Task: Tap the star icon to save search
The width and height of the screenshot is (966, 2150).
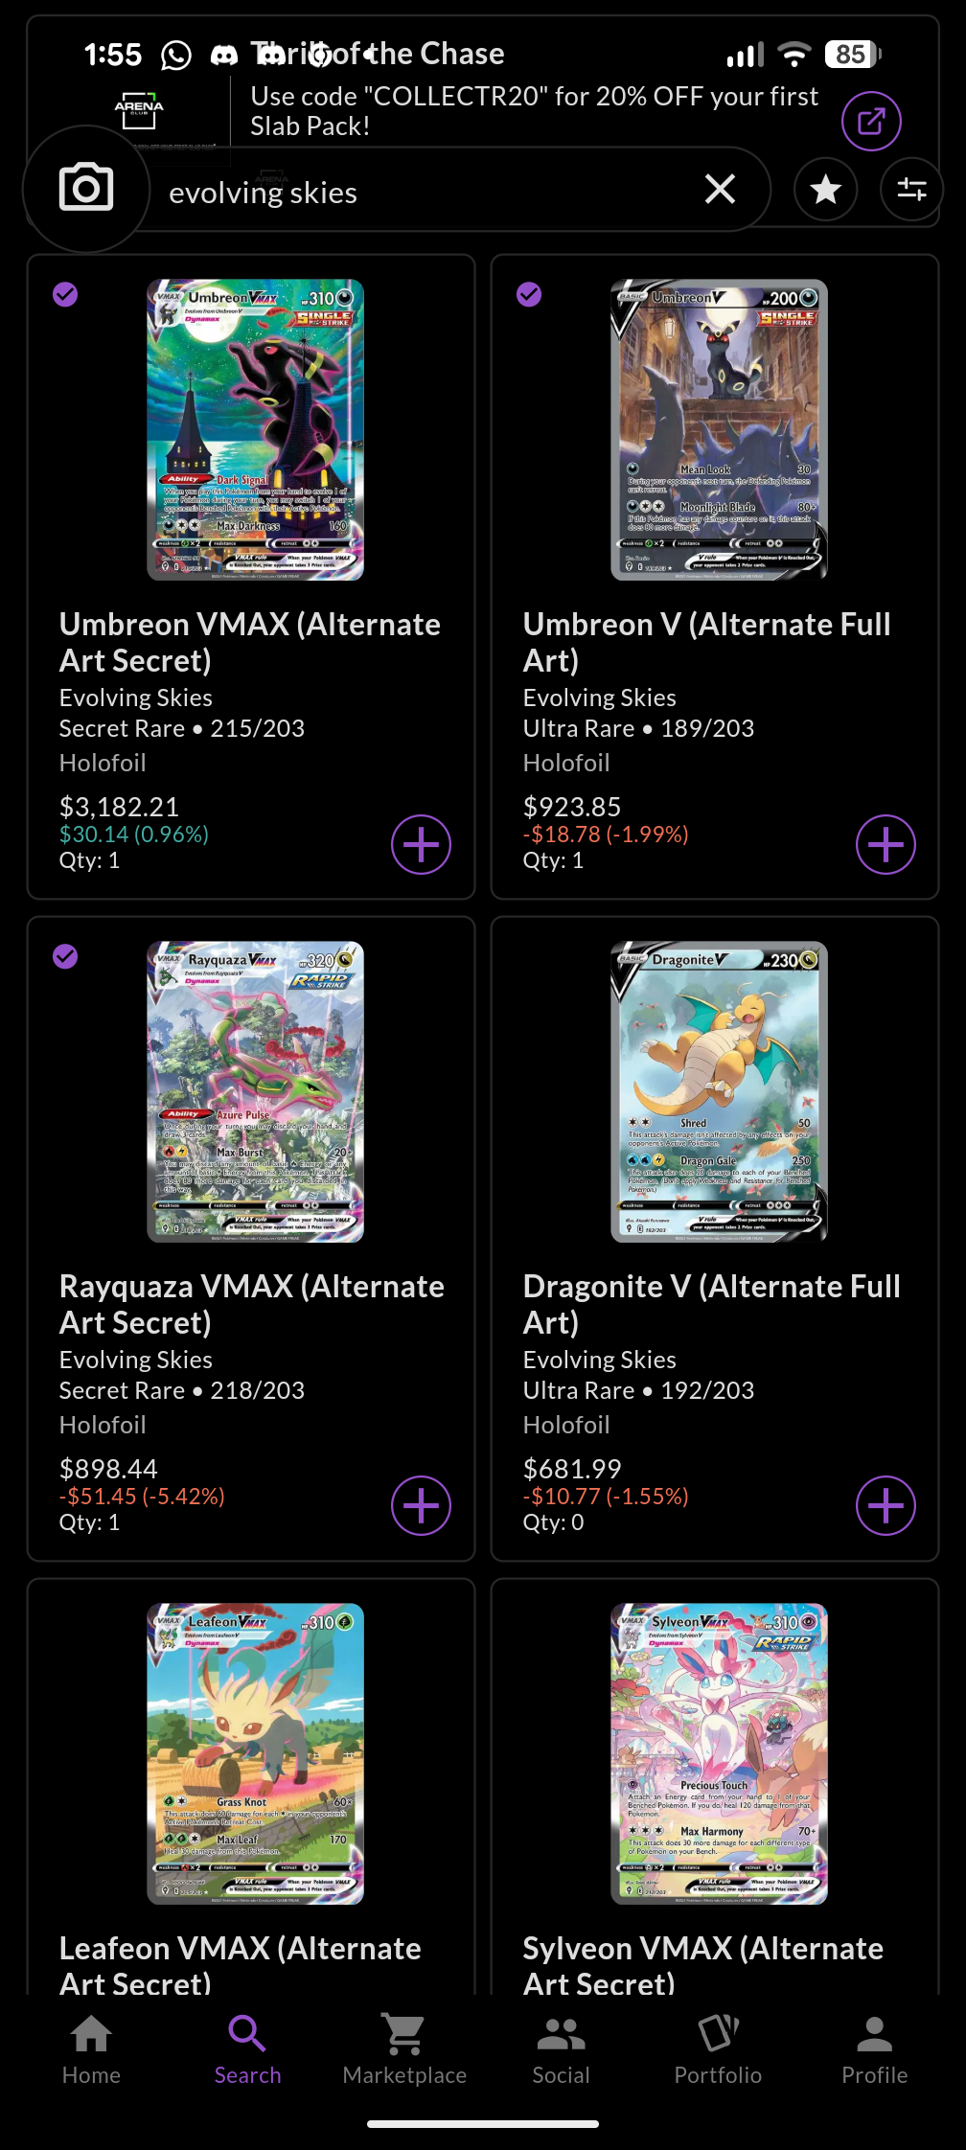Action: click(825, 189)
